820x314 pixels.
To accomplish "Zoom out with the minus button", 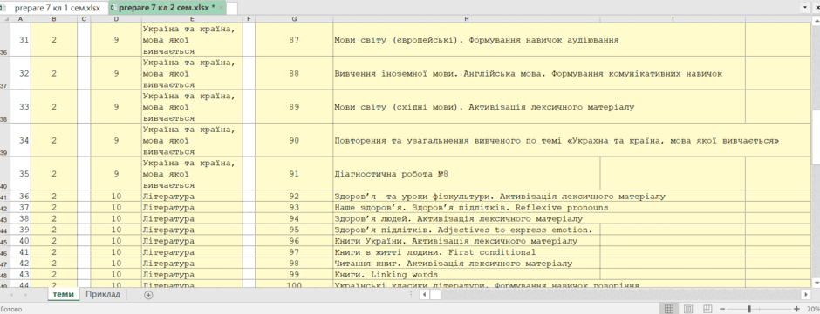I will tap(722, 309).
